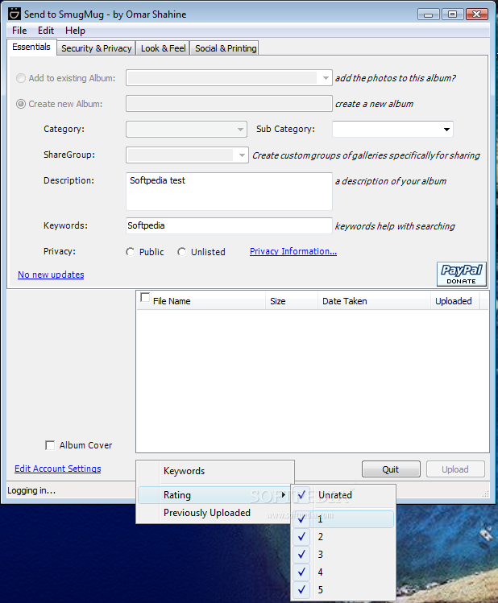Select Keywords in the context menu
498x603 pixels.
click(x=215, y=471)
